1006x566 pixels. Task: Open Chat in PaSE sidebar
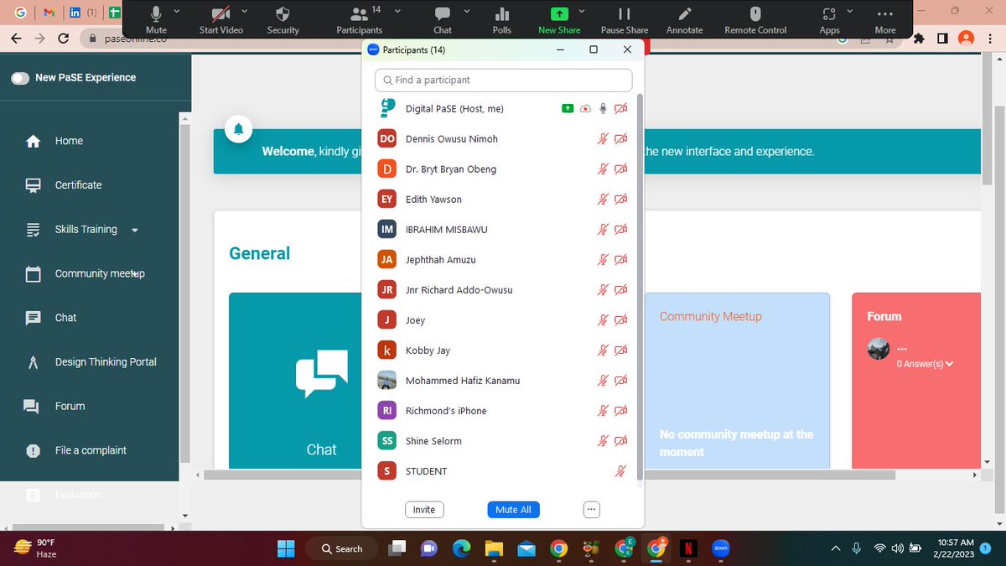(x=65, y=318)
